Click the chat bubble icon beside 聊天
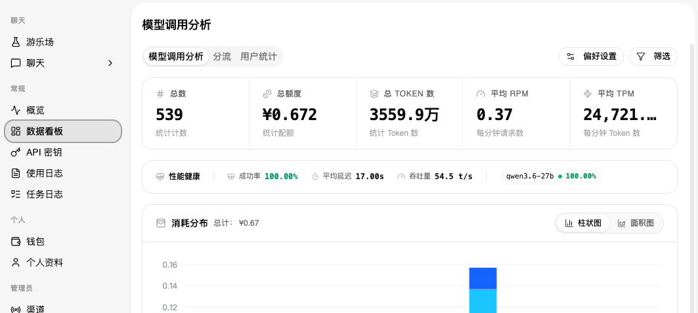 click(16, 63)
